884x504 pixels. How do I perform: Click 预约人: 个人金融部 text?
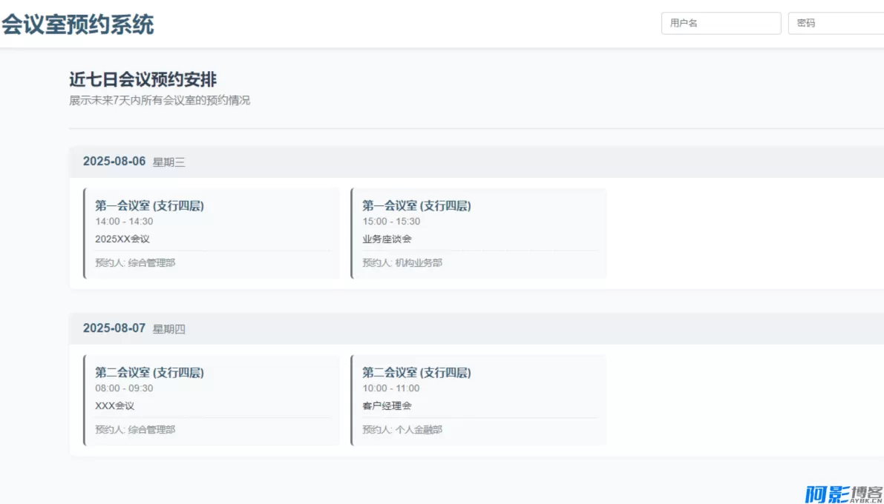(x=403, y=429)
